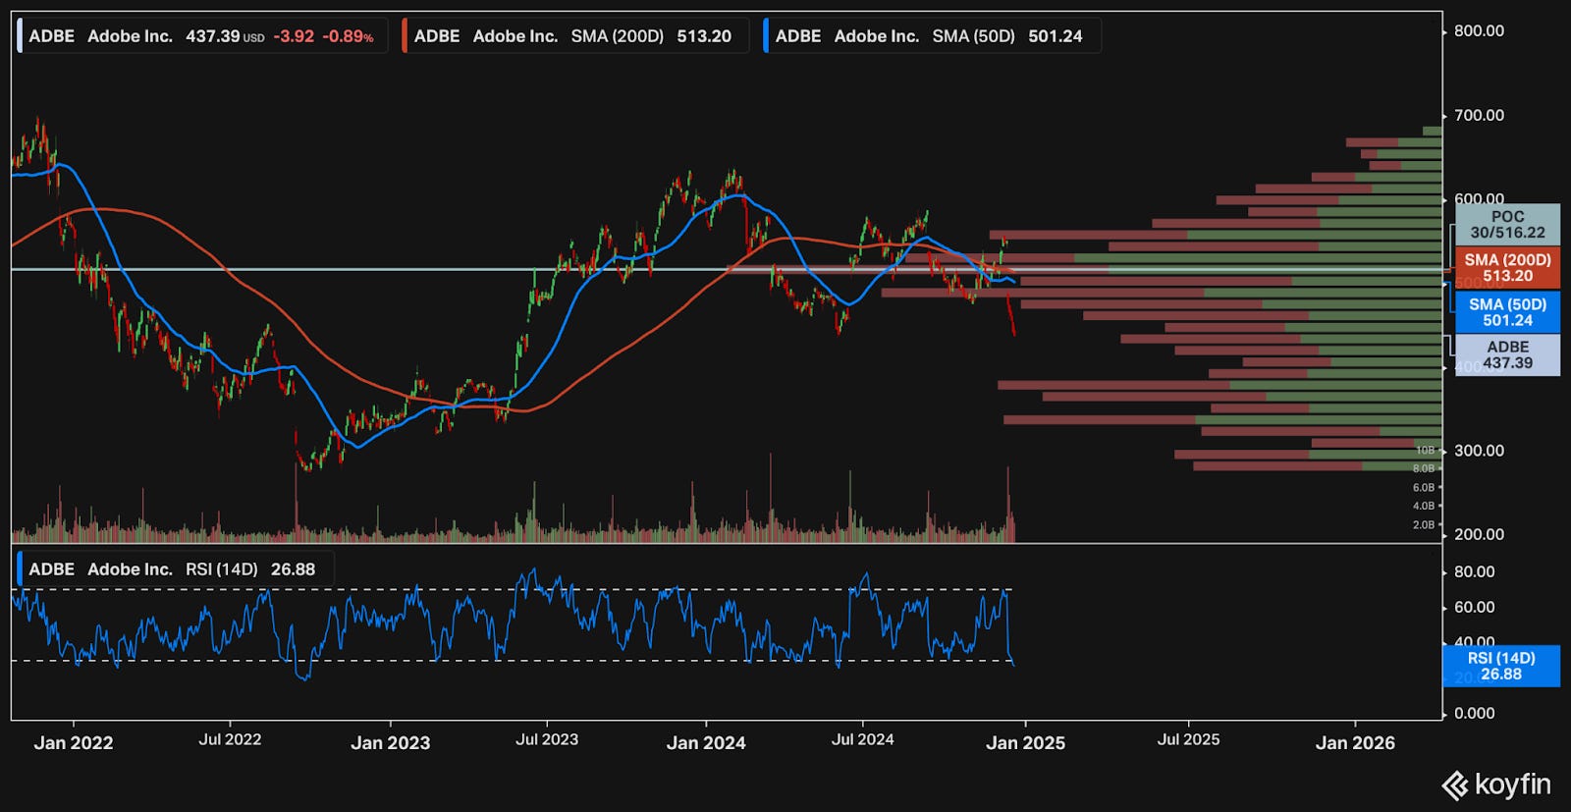Click the Jul 2025 date label
This screenshot has width=1571, height=812.
click(x=1188, y=739)
